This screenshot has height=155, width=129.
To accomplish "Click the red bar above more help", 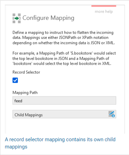I will pyautogui.click(x=104, y=6).
